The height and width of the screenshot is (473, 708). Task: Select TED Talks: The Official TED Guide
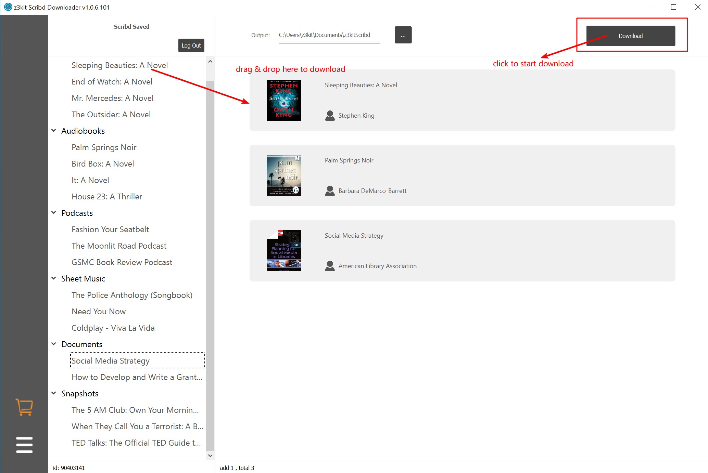point(136,443)
